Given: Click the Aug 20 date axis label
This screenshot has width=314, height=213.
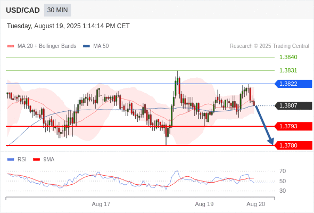Looking at the screenshot, I should [x=256, y=204].
